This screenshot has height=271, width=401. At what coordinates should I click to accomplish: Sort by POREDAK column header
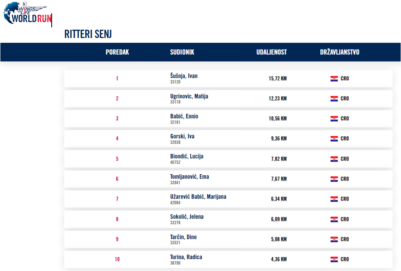pos(117,52)
